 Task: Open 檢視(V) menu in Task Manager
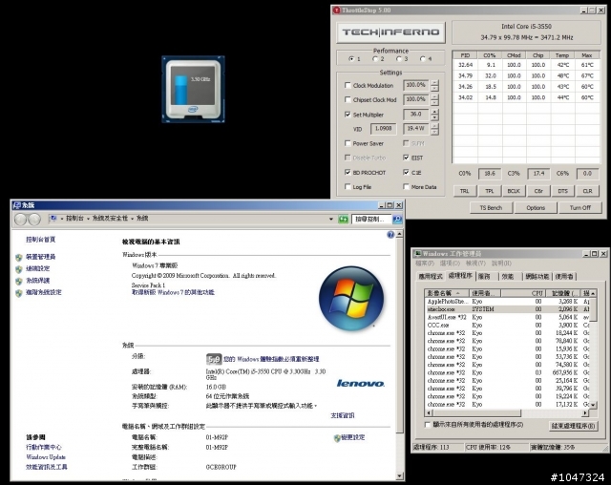point(475,264)
